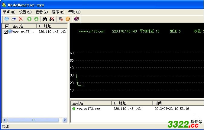Click the log panel IP 地址 column header

[x=132, y=103]
